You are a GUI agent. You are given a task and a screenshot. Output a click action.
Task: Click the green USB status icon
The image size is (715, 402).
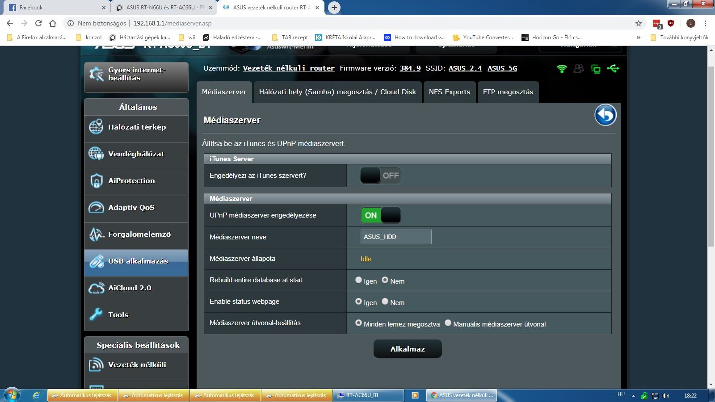point(613,68)
